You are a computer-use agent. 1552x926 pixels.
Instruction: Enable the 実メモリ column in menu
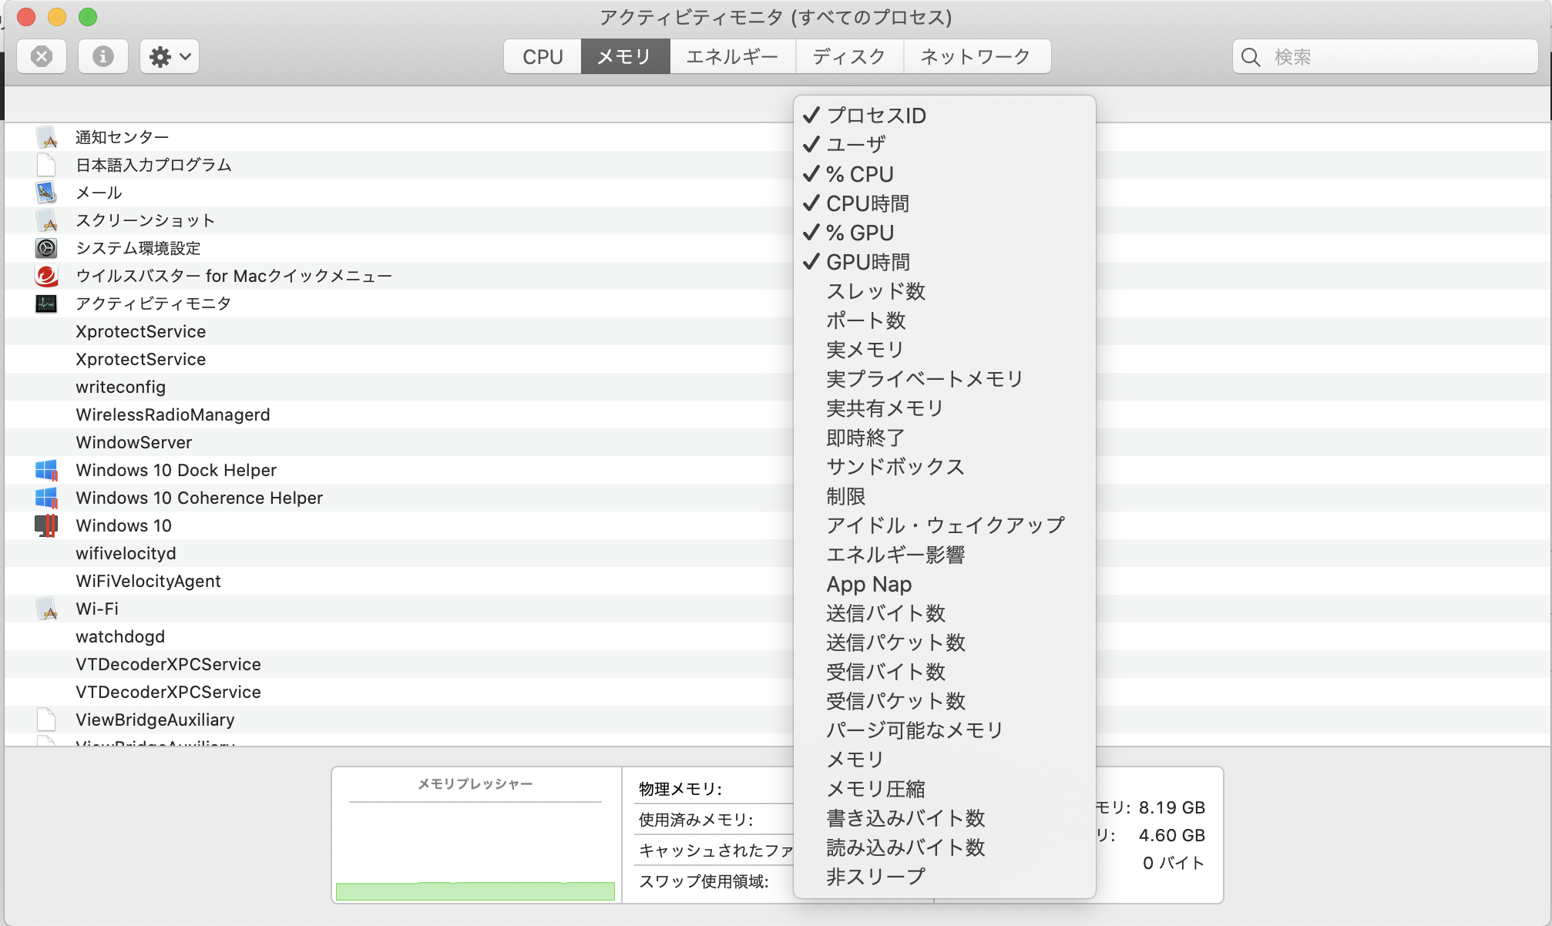(865, 350)
